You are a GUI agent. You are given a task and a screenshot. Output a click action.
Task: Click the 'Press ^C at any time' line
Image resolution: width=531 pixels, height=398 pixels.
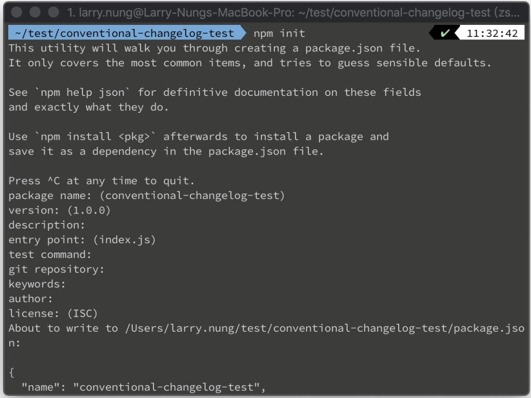click(x=101, y=181)
